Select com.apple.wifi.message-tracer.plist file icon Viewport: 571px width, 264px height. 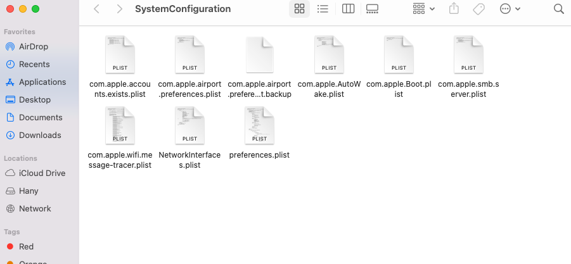click(x=120, y=125)
